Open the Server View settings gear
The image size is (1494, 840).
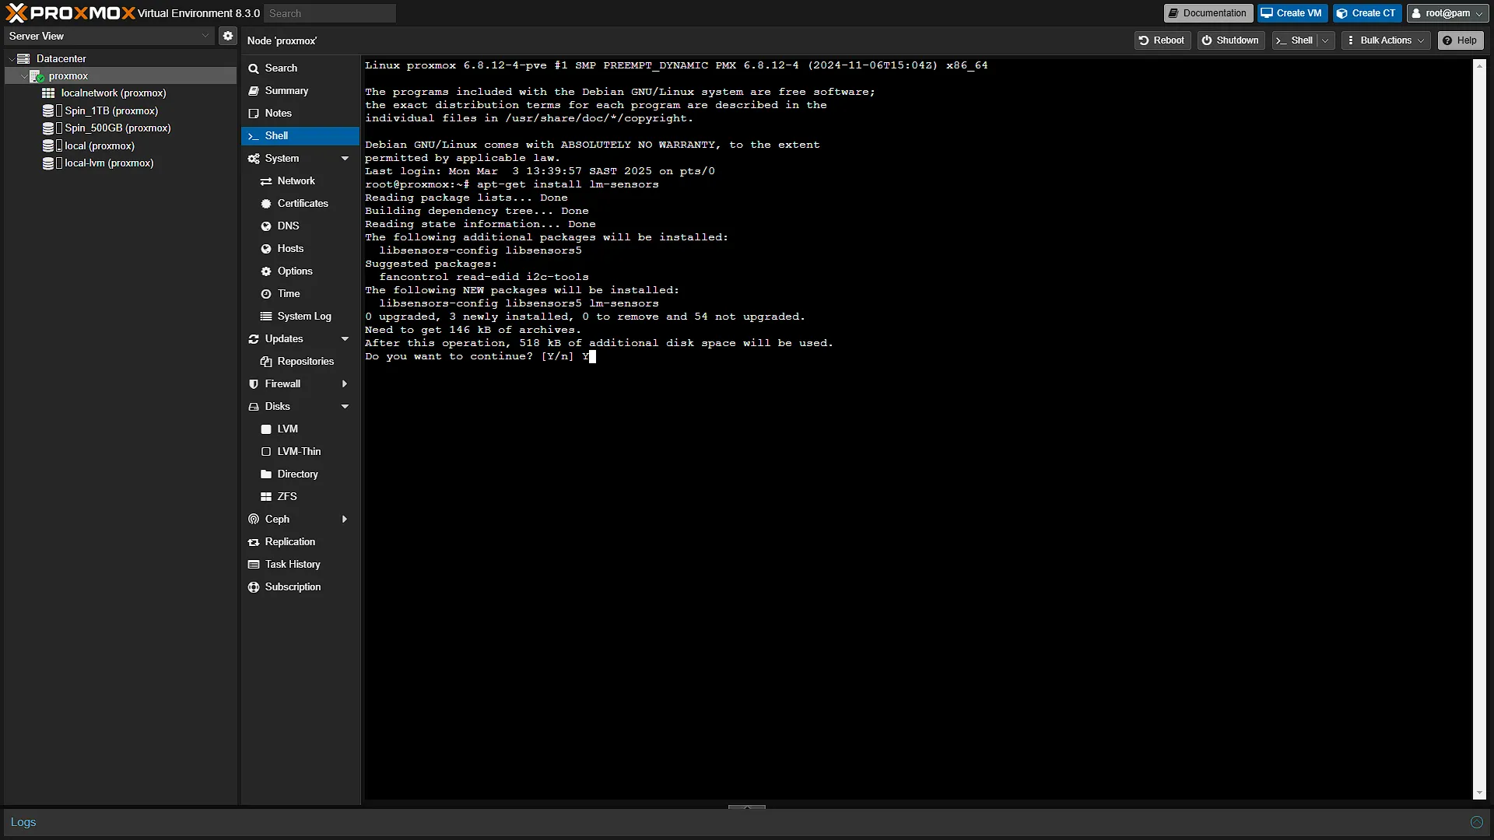tap(227, 36)
